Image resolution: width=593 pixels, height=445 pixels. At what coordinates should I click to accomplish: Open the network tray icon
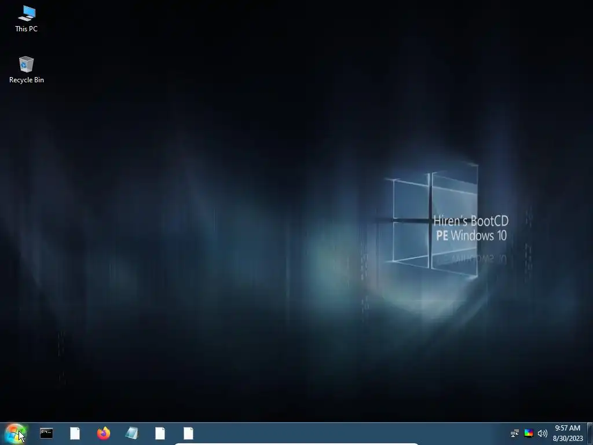point(515,433)
